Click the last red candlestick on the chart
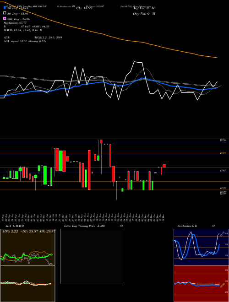Image resolution: width=229 pixels, height=302 pixels. pos(164,166)
